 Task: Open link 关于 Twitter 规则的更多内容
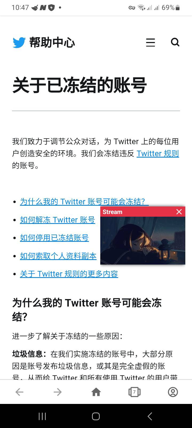(69, 274)
